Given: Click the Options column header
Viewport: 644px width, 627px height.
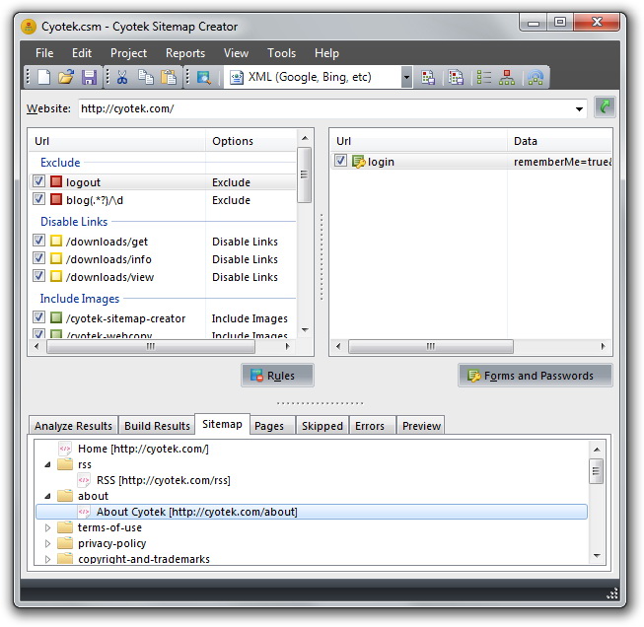Looking at the screenshot, I should click(x=250, y=141).
